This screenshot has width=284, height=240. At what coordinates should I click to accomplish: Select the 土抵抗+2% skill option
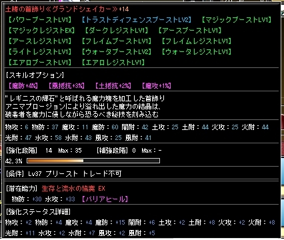tap(113, 86)
